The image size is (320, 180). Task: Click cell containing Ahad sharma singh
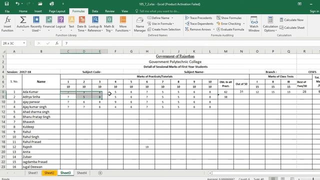pyautogui.click(x=41, y=112)
